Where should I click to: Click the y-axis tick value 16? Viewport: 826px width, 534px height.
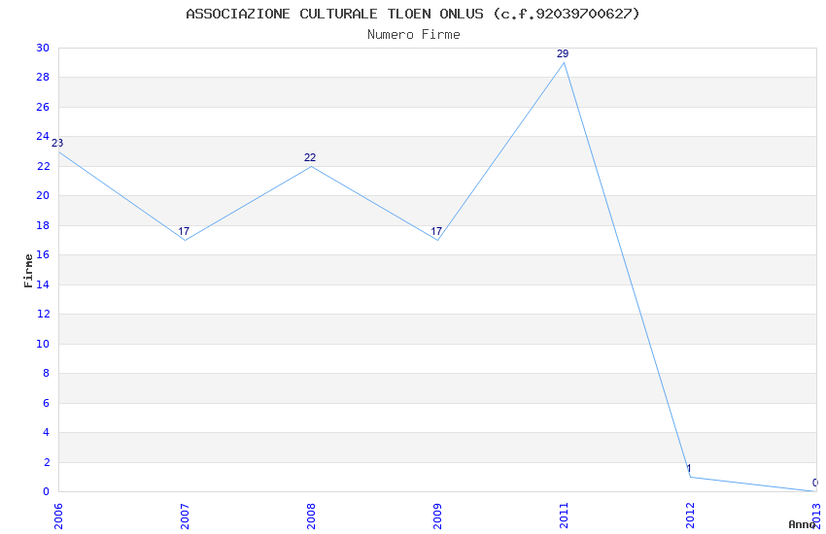[43, 254]
